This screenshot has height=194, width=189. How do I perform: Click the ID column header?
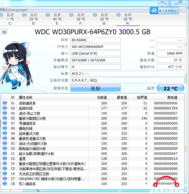tap(13, 97)
